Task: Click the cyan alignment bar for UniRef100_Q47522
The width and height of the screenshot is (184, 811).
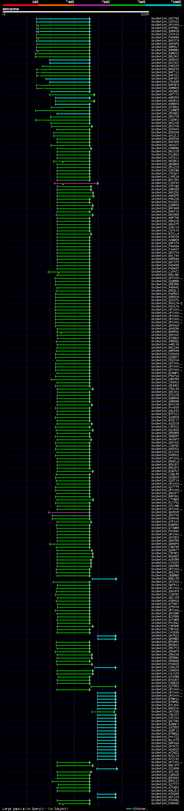Action: 107,636
